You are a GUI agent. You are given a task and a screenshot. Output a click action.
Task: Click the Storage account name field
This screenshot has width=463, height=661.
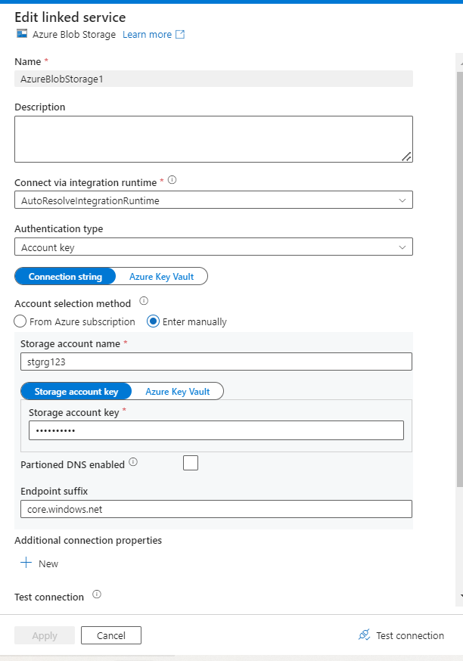[x=216, y=362]
